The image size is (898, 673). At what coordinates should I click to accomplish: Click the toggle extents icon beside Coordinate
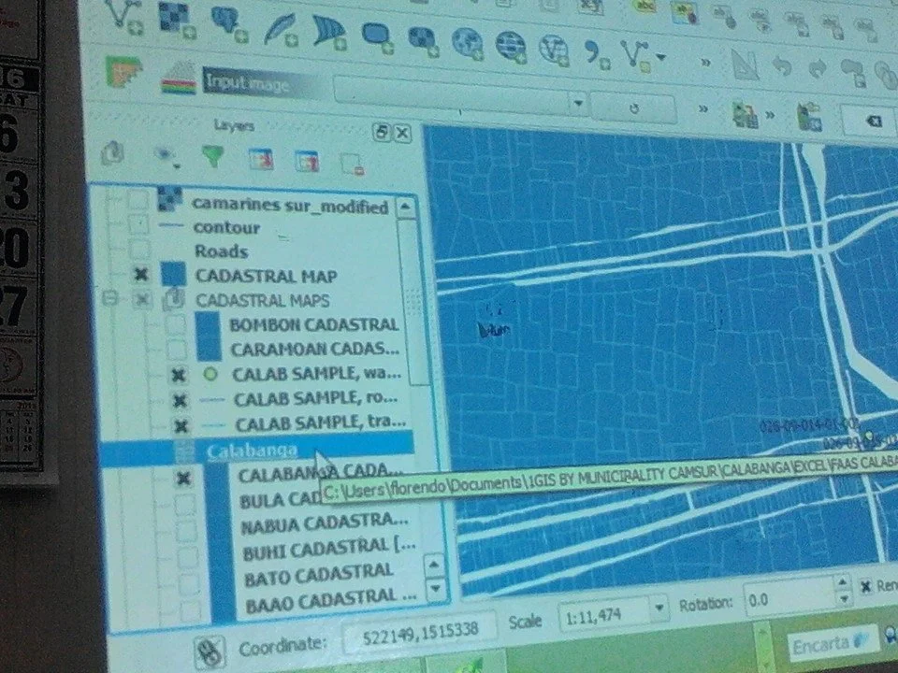[x=210, y=652]
